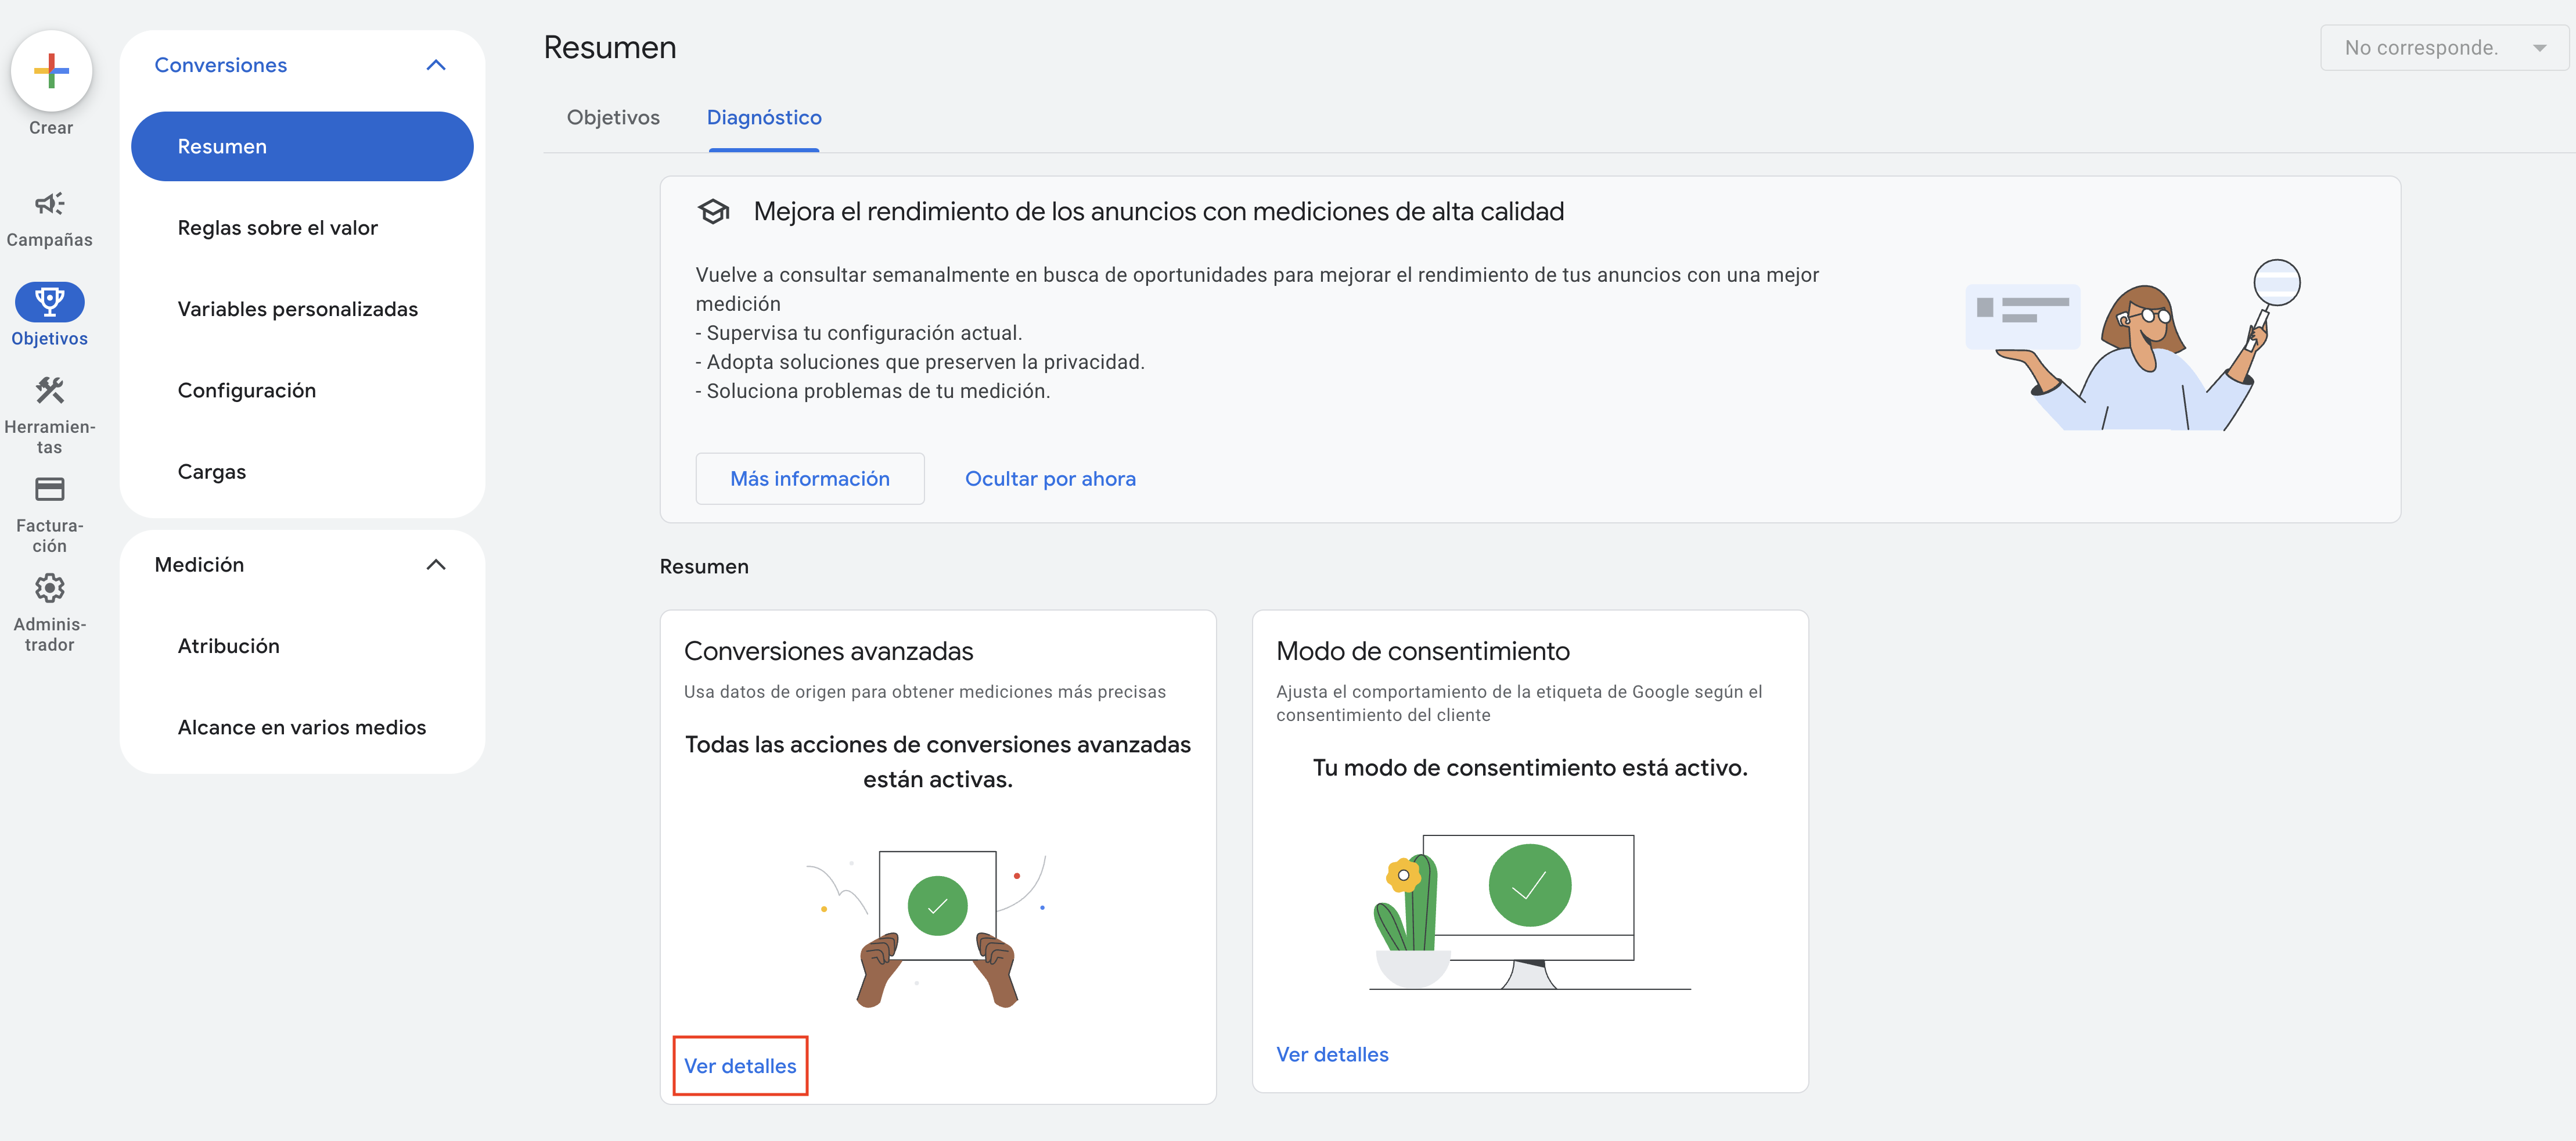2576x1141 pixels.
Task: Open Campañas via the megaphone icon
Action: click(49, 204)
